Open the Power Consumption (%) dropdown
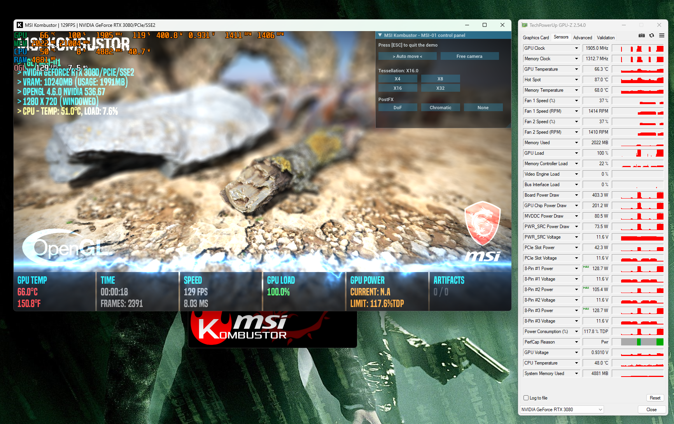 click(x=576, y=332)
